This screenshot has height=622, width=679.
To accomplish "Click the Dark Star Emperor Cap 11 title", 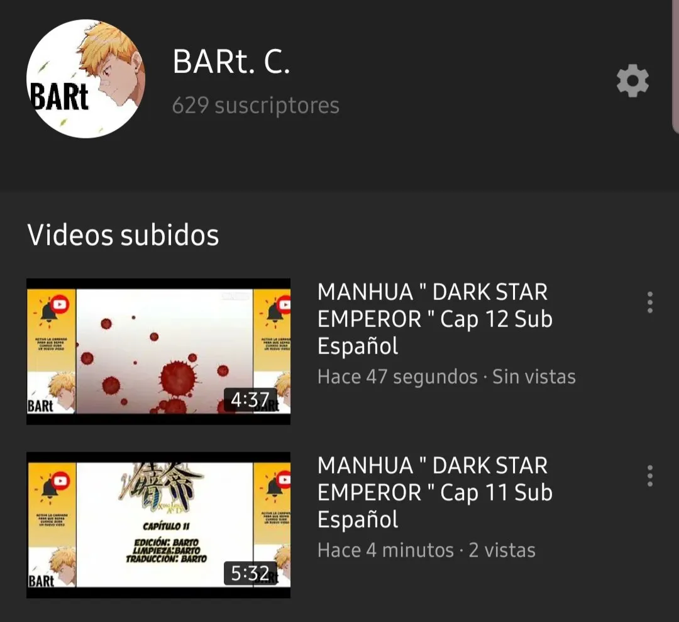I will coord(435,492).
